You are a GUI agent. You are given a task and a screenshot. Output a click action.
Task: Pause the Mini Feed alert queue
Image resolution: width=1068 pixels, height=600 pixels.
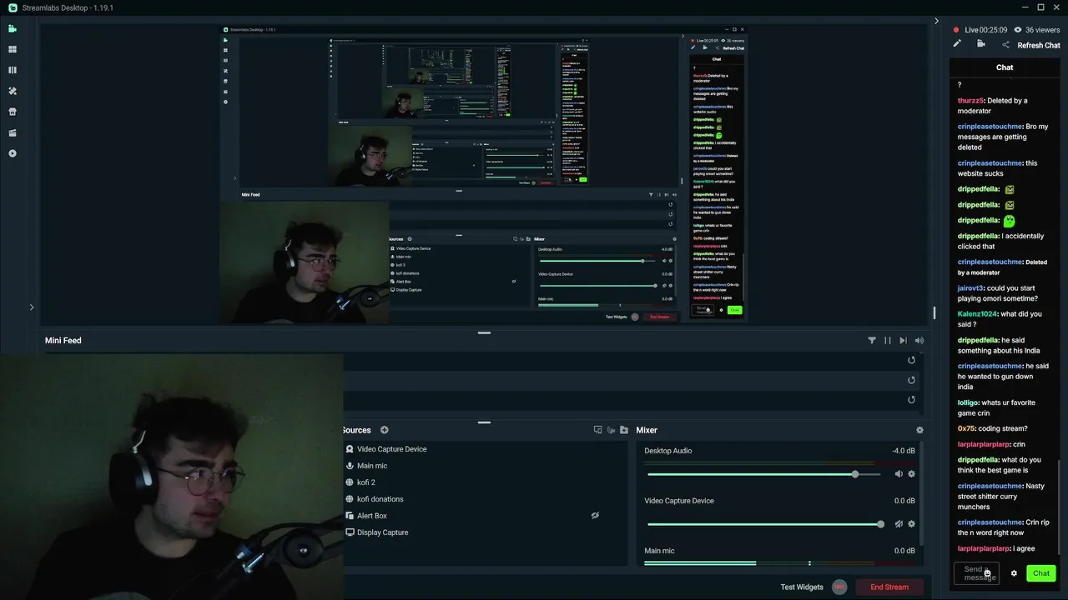point(887,340)
